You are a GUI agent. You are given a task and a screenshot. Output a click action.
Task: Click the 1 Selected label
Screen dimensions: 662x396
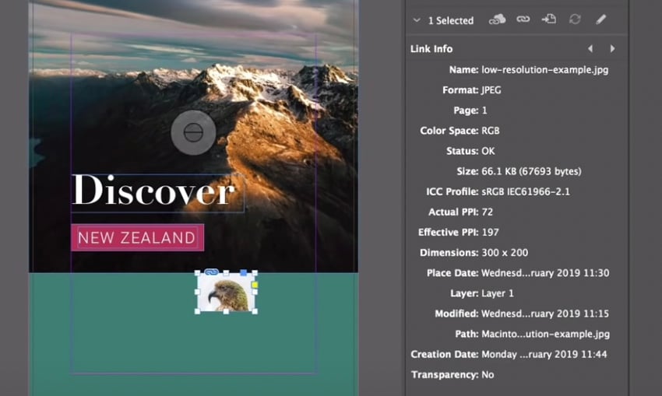point(450,20)
